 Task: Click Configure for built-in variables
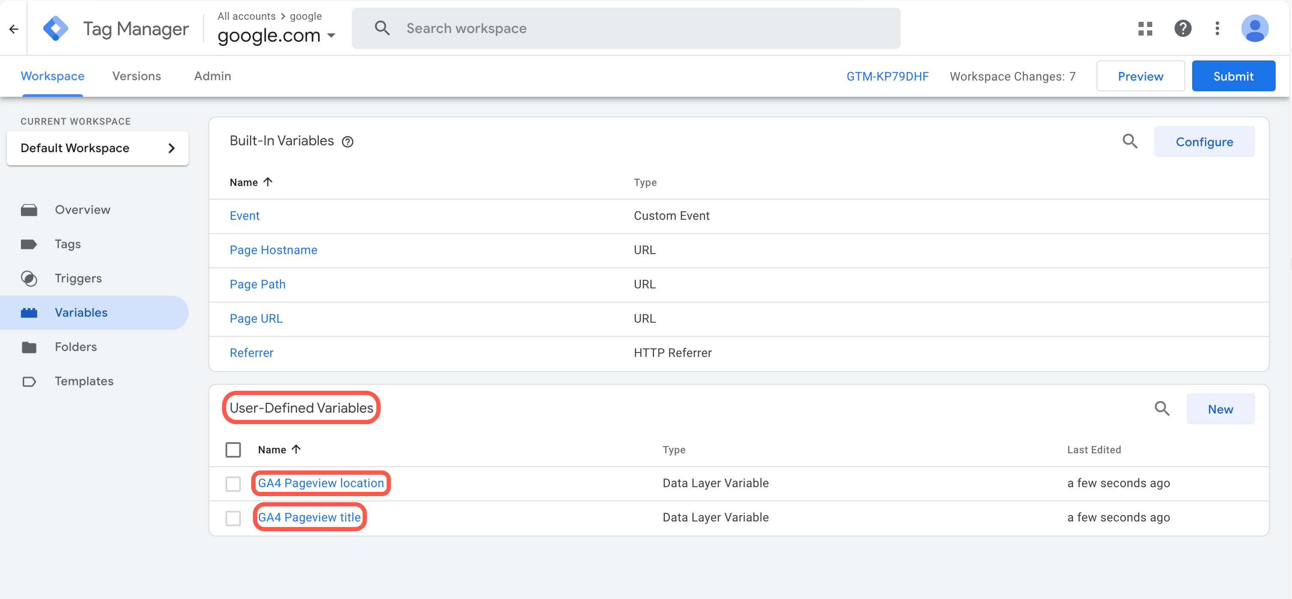click(x=1204, y=142)
